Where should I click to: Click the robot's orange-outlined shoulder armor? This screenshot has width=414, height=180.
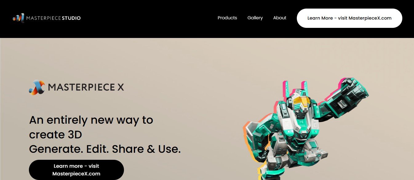click(x=257, y=132)
